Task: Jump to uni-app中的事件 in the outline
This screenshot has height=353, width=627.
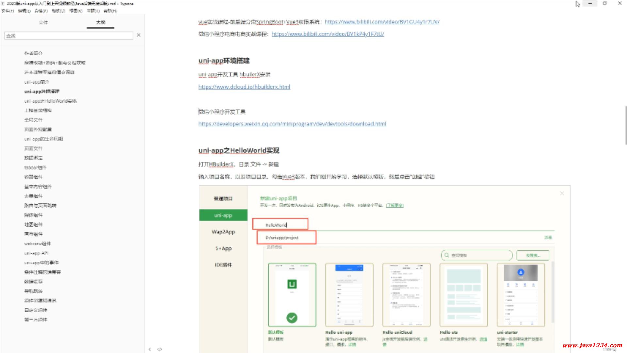Action: pyautogui.click(x=41, y=262)
